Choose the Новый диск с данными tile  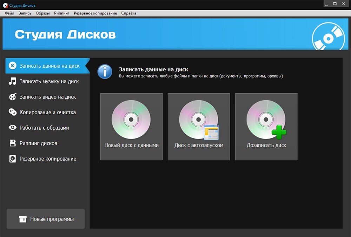[131, 127]
